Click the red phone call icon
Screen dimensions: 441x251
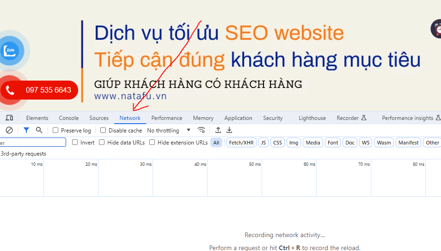coord(10,90)
